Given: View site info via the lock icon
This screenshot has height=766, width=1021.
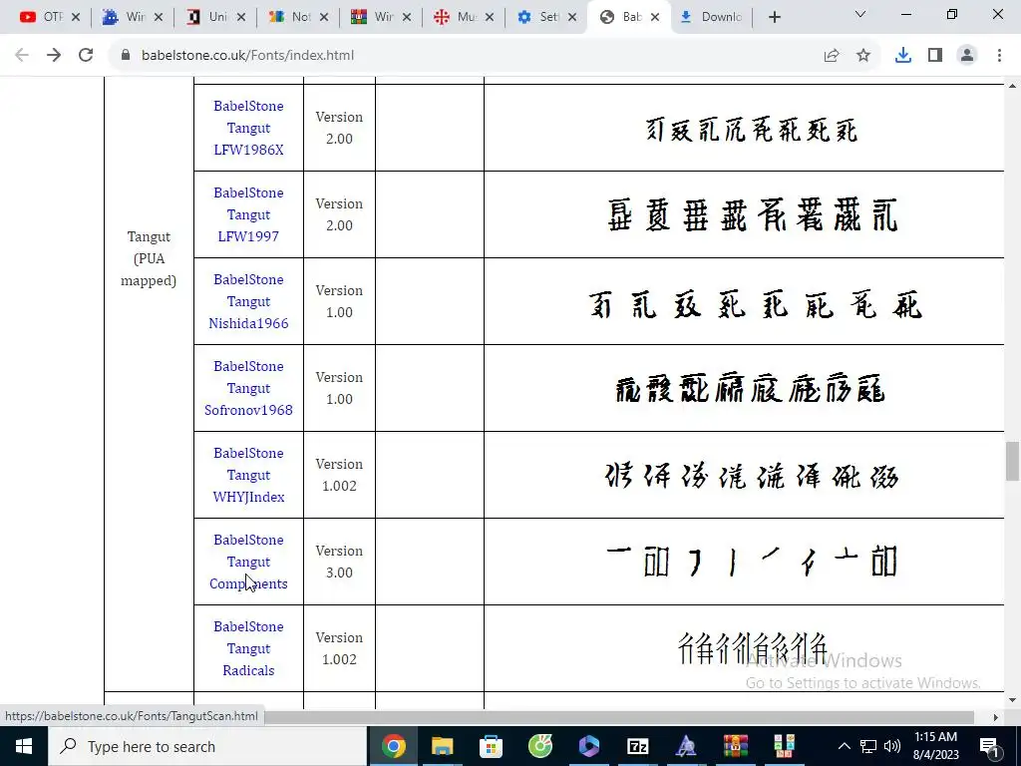Looking at the screenshot, I should tap(126, 56).
